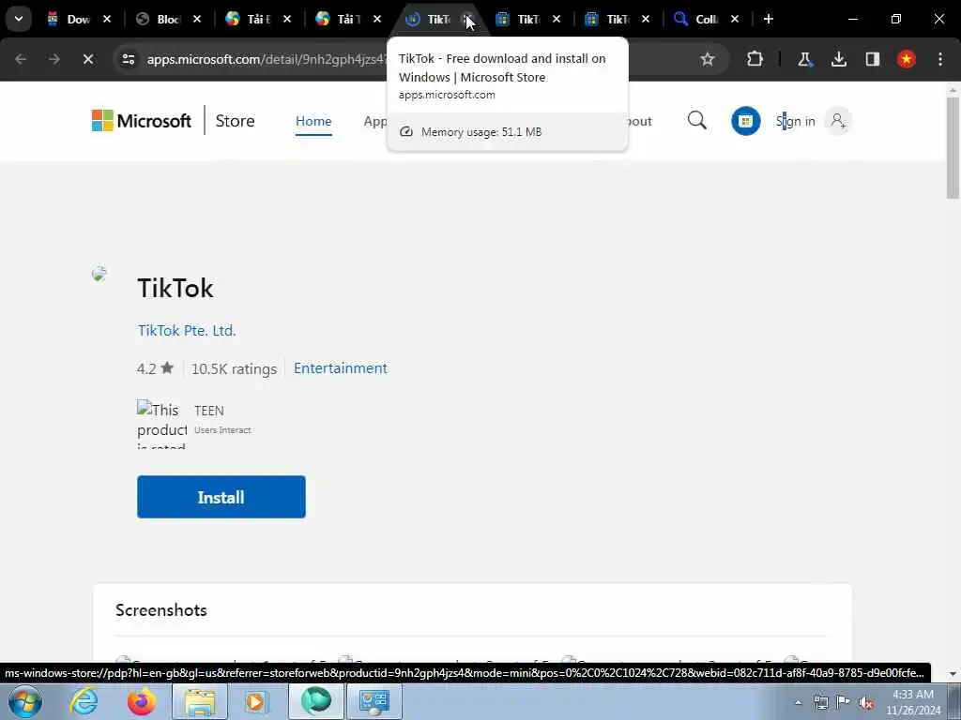View site information icon
Viewport: 961px width, 720px height.
click(x=128, y=59)
